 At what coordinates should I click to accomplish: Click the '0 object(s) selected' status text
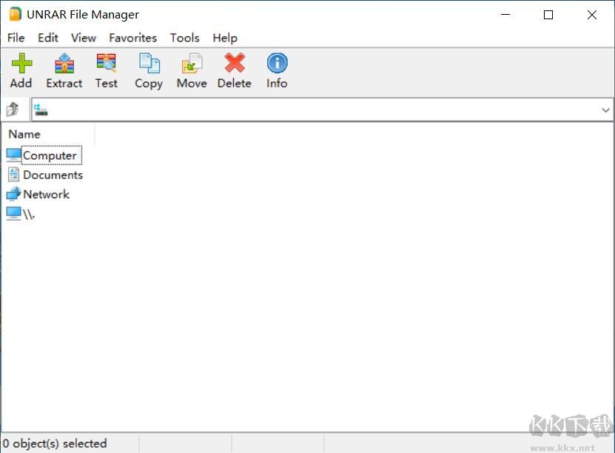click(55, 443)
